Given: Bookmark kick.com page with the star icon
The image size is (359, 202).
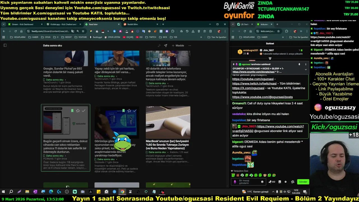Looking at the screenshot, I should (278, 31).
